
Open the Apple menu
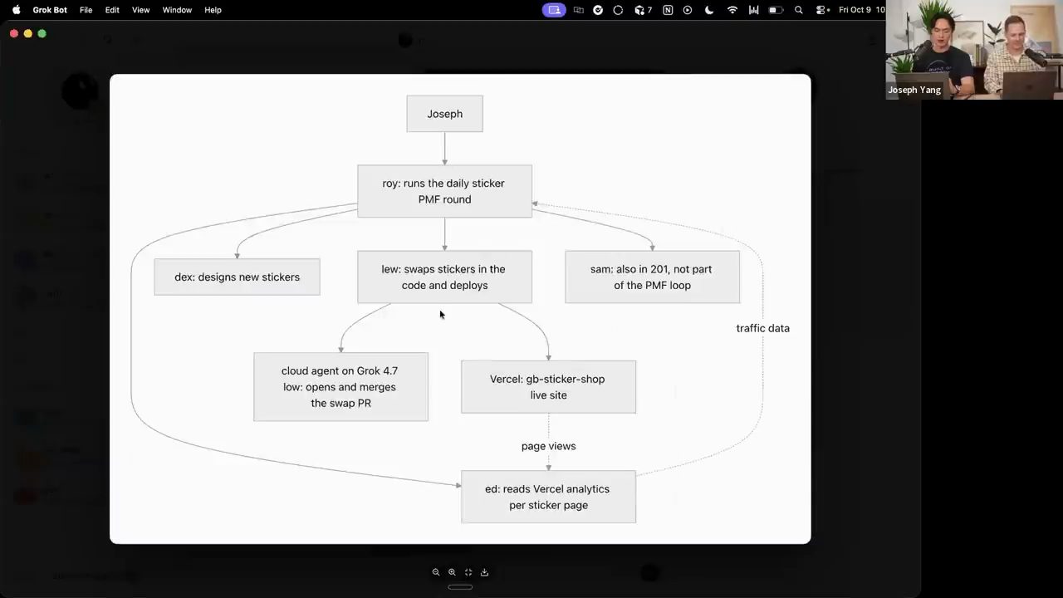[16, 10]
